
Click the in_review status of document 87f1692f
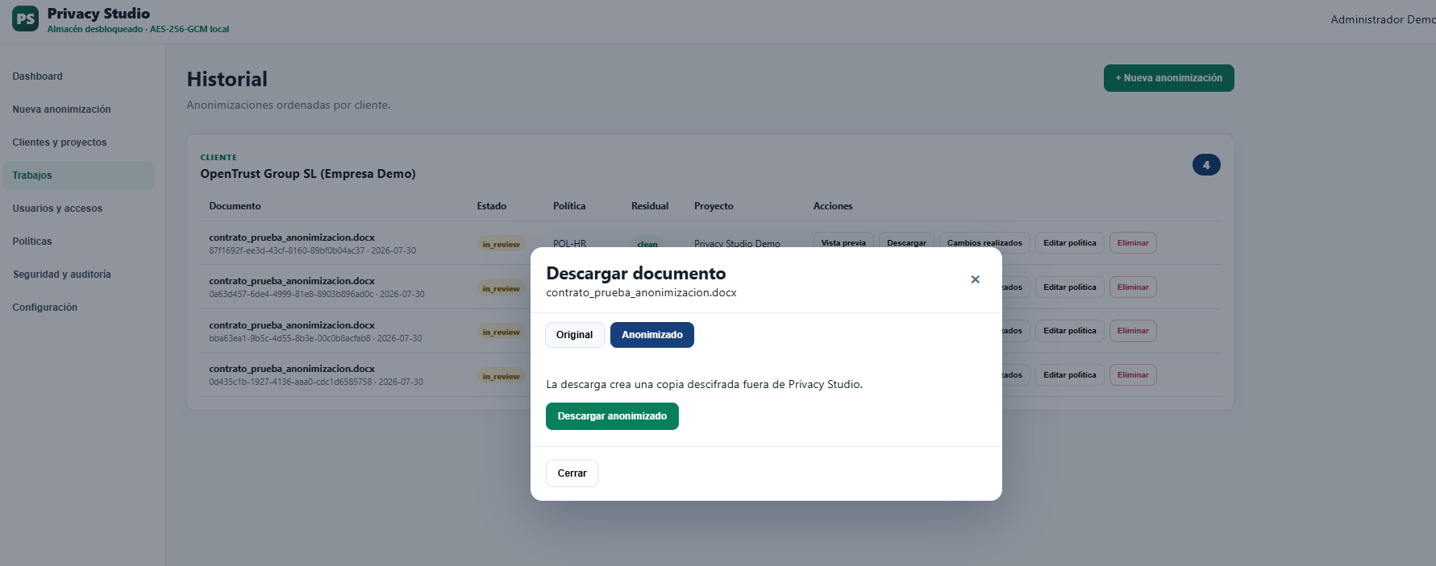tap(501, 244)
